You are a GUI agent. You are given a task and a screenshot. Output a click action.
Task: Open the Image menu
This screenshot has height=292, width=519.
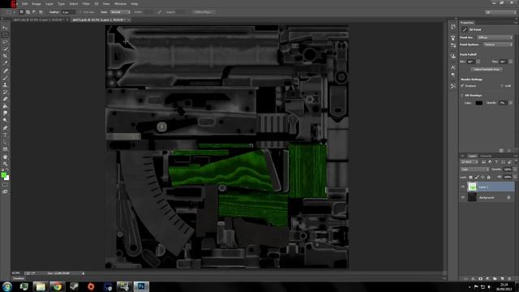(x=36, y=3)
